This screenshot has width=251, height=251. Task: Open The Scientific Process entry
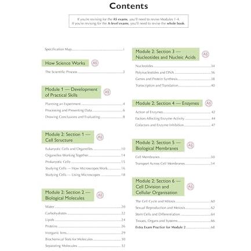(85, 72)
